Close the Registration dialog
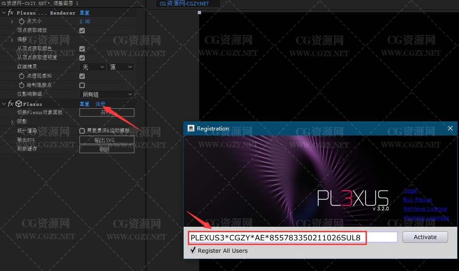 450,129
